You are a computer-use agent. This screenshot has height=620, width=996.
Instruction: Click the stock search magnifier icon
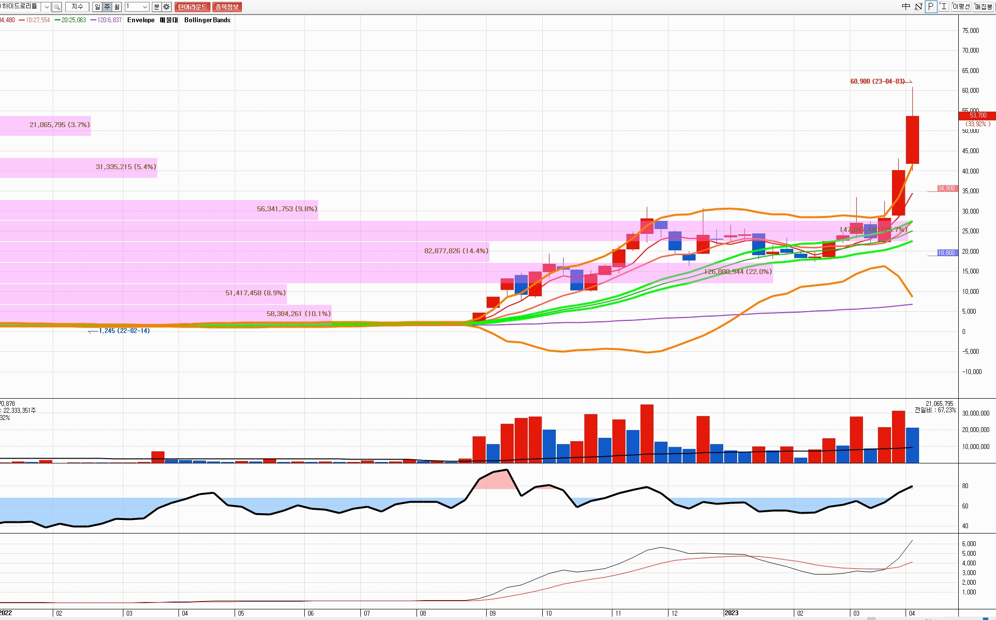click(57, 7)
